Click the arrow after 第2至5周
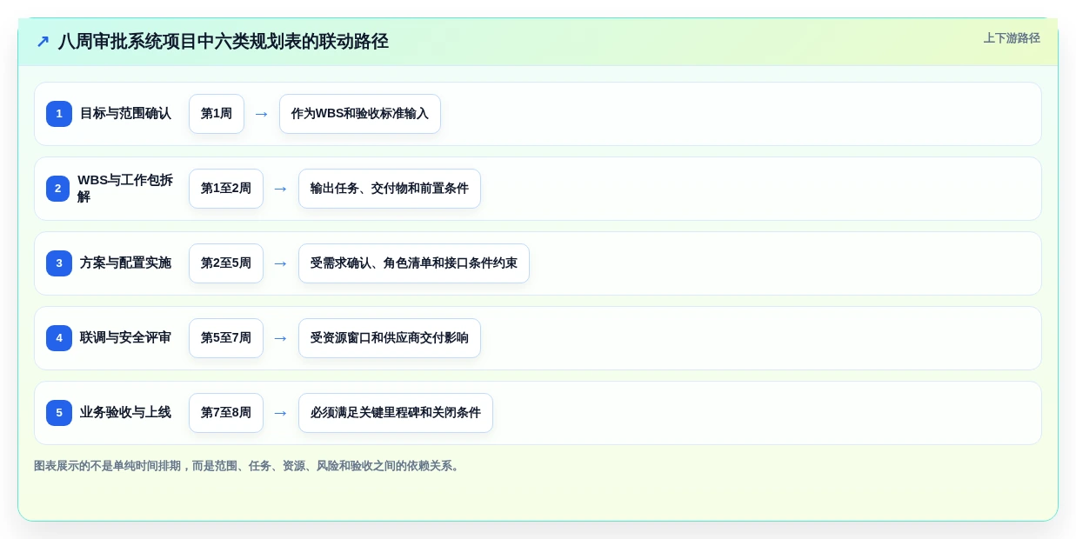This screenshot has width=1076, height=539. (x=281, y=263)
